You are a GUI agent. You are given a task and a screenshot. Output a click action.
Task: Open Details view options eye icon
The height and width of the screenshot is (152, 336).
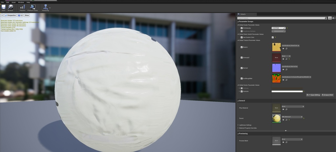[333, 18]
